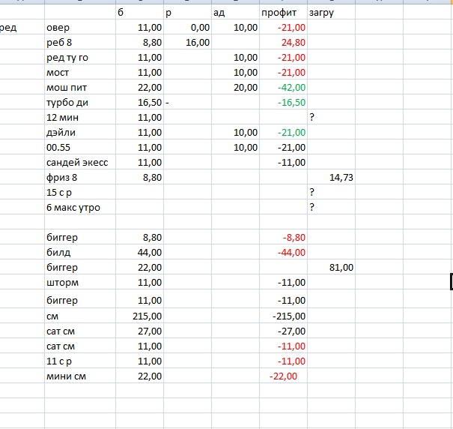This screenshot has height=429, width=453.
Task: Select the red value -22,00 in мини см row
Action: [x=283, y=376]
